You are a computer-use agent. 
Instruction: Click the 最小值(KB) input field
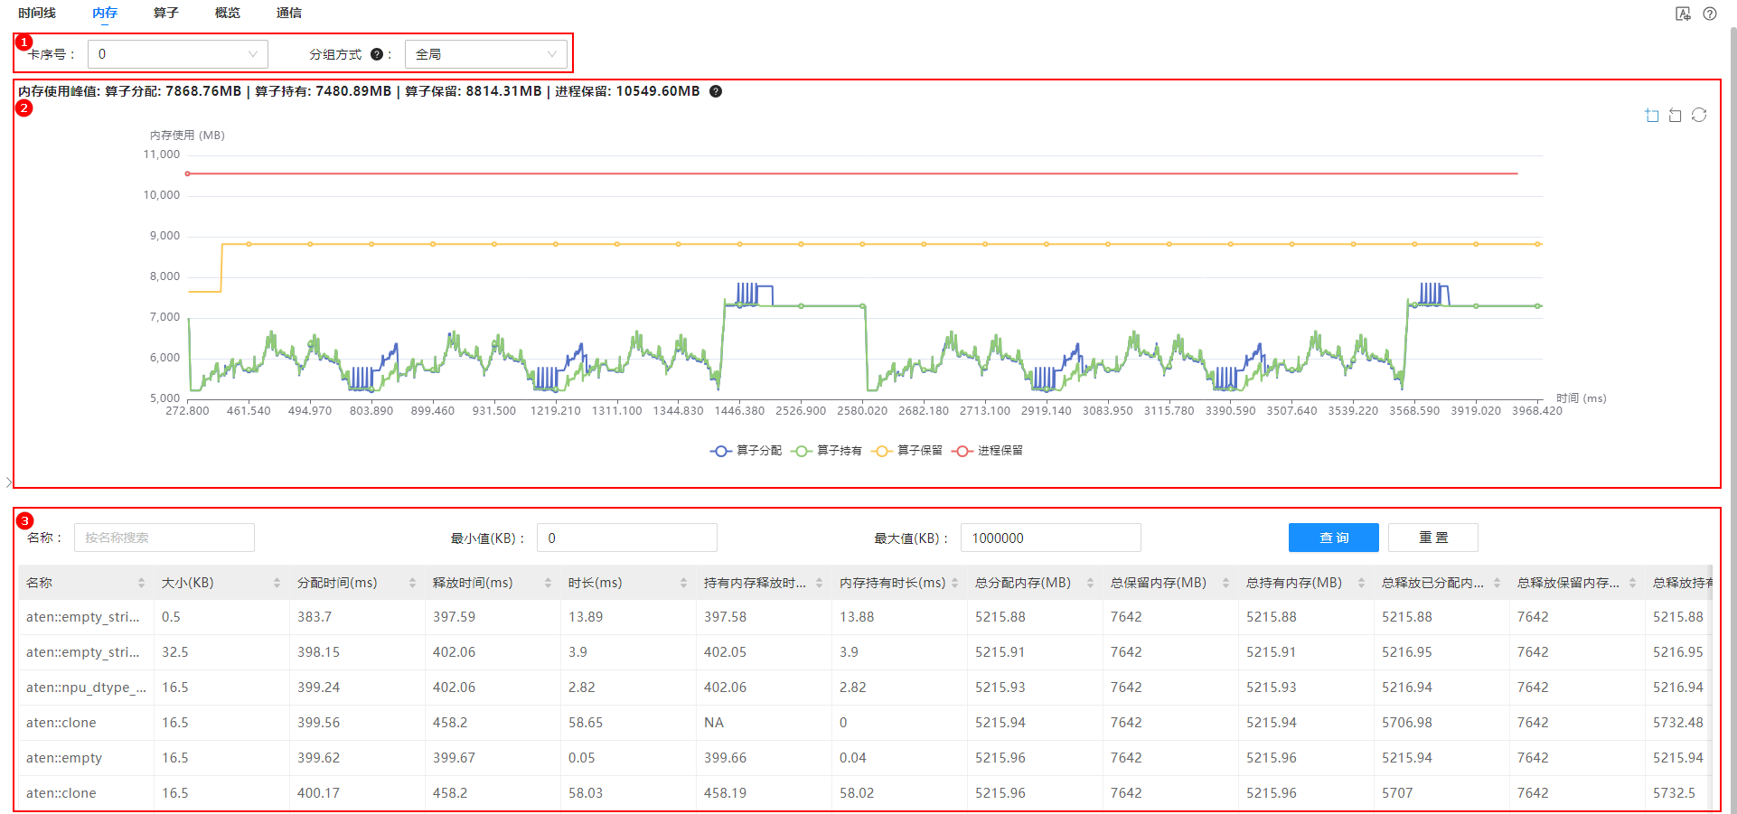tap(627, 538)
